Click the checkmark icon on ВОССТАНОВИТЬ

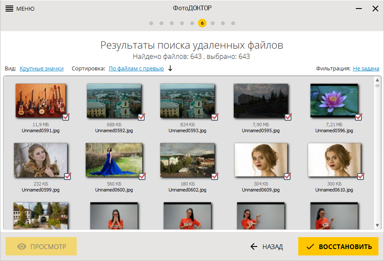tap(310, 246)
